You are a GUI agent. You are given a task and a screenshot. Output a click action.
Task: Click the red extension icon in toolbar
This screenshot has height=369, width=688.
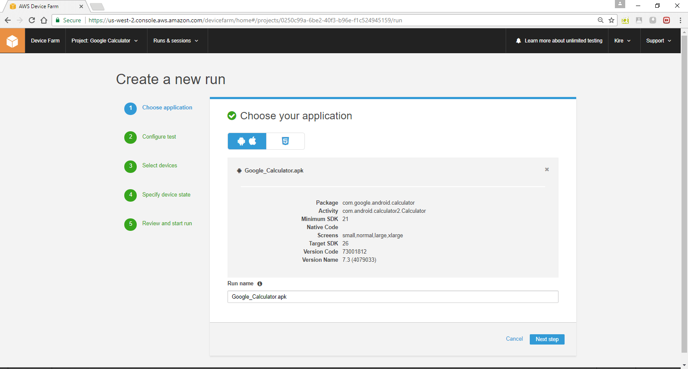[666, 20]
